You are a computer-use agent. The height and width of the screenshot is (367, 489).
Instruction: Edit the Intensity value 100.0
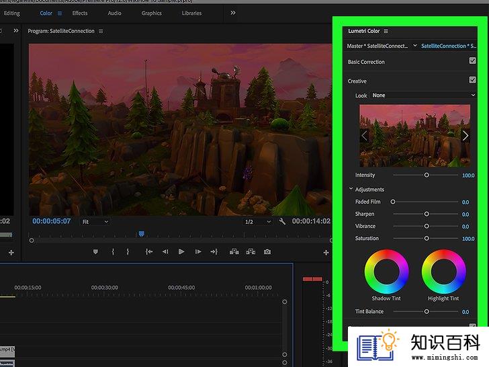click(468, 175)
